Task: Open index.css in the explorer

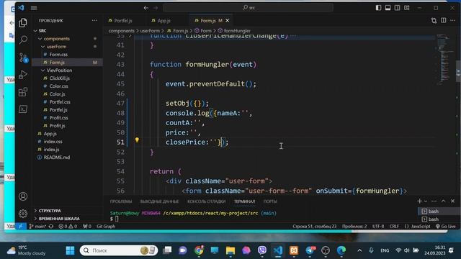Action: click(x=53, y=142)
